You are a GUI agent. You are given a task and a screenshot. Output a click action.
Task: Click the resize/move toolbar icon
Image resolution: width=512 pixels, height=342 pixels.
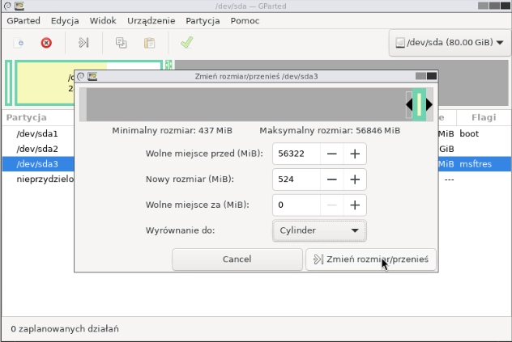[83, 43]
